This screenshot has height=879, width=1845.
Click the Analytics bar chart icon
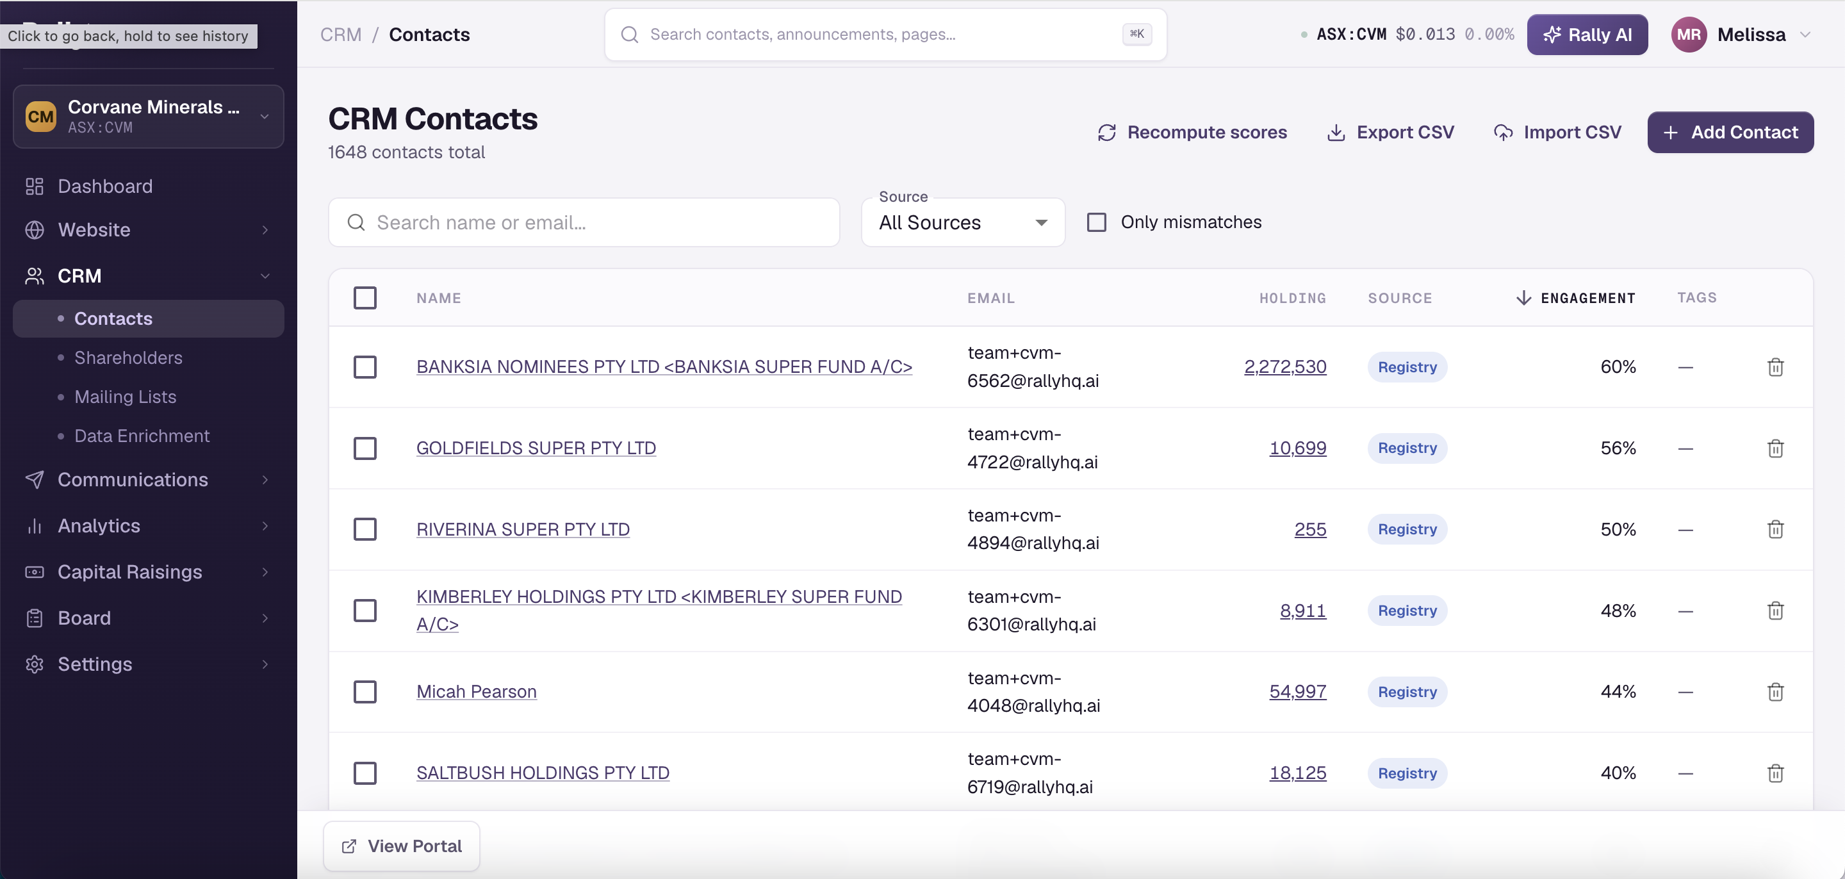click(x=35, y=526)
